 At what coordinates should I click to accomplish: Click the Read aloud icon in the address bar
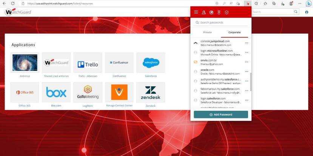[231, 3]
